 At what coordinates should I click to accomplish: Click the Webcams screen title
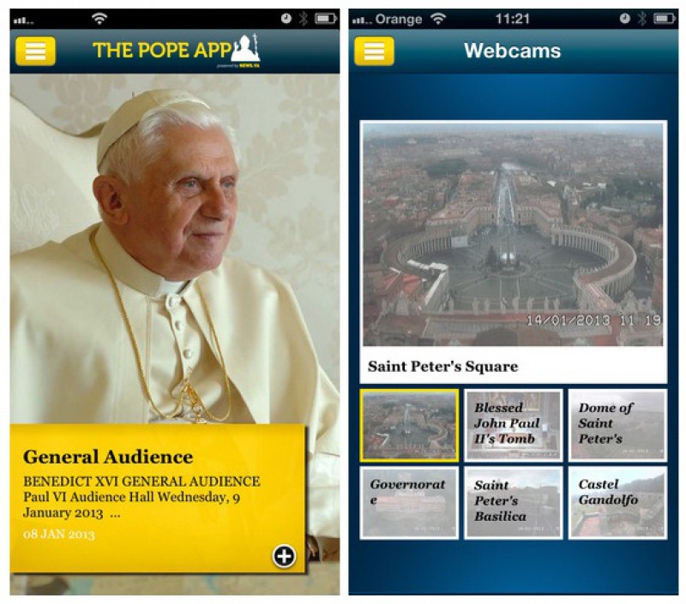pos(512,51)
